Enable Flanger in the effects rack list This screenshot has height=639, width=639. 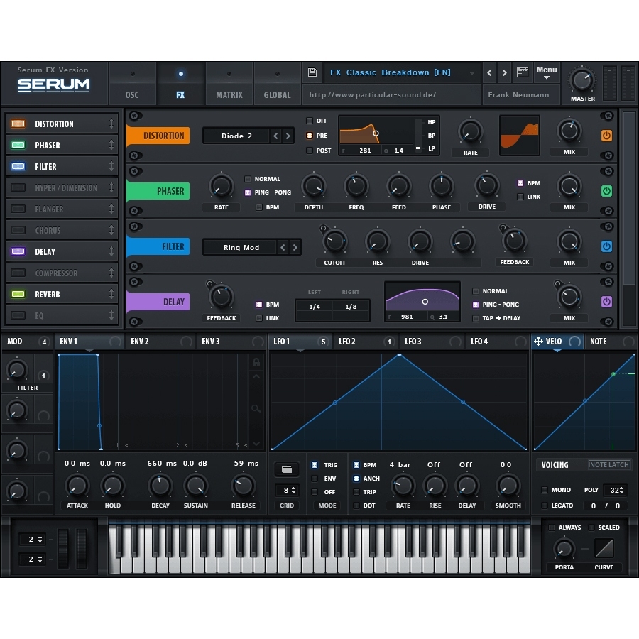tap(18, 209)
